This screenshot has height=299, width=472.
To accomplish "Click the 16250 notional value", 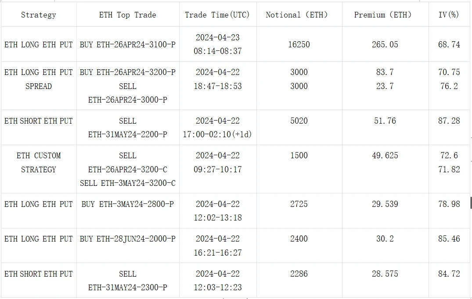I will (299, 45).
